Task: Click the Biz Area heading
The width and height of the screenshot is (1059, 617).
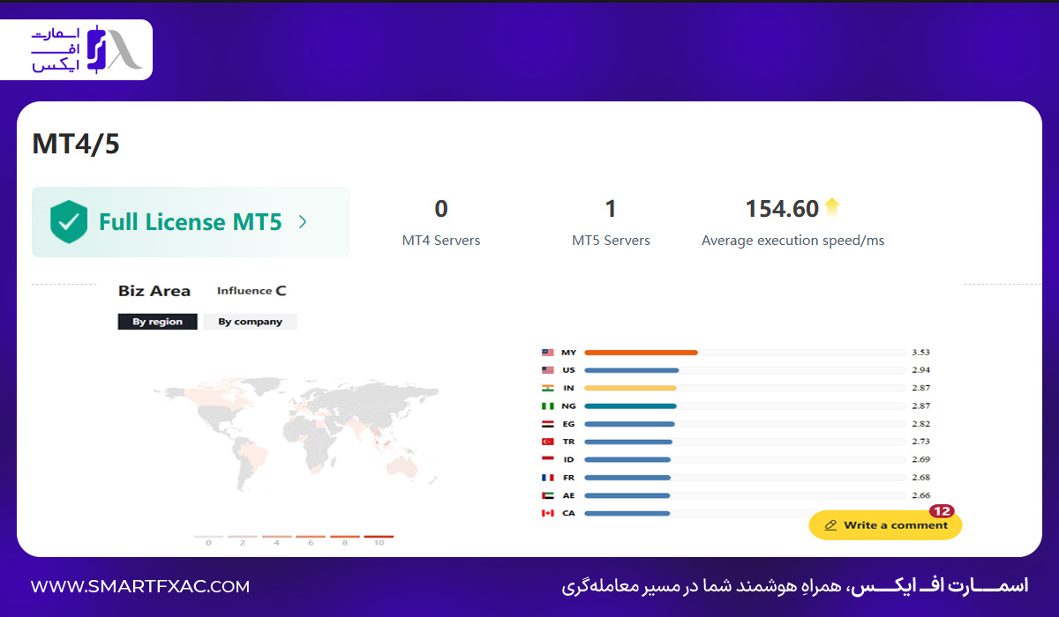Action: [x=154, y=291]
